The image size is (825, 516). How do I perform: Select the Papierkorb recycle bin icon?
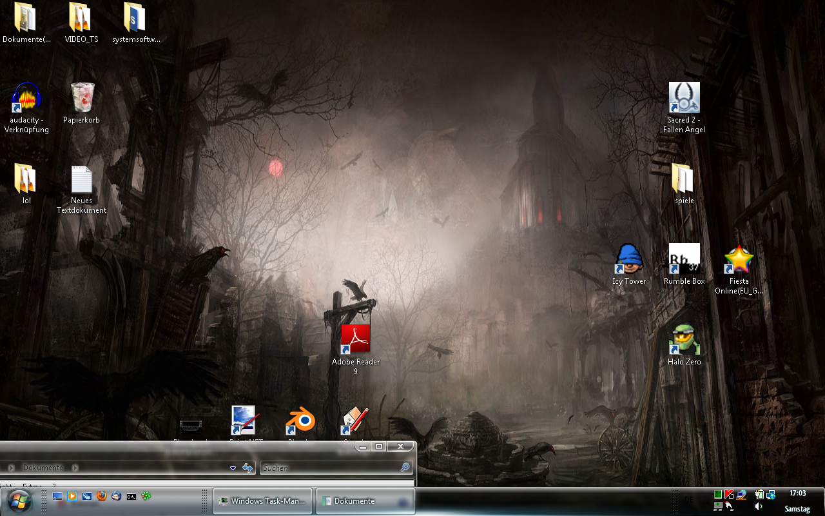coord(82,98)
